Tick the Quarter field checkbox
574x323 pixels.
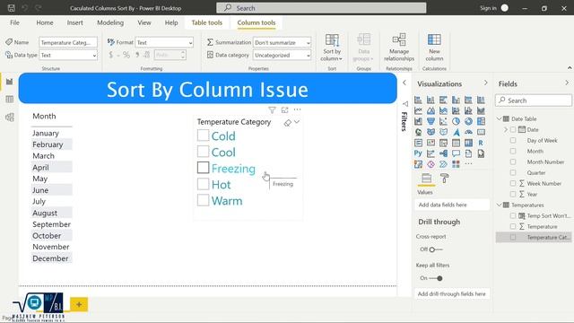[513, 172]
